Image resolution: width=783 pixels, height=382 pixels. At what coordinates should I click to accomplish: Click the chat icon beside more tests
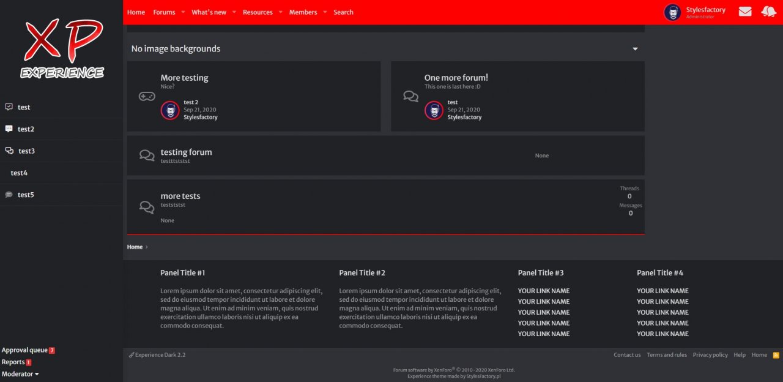click(x=147, y=207)
